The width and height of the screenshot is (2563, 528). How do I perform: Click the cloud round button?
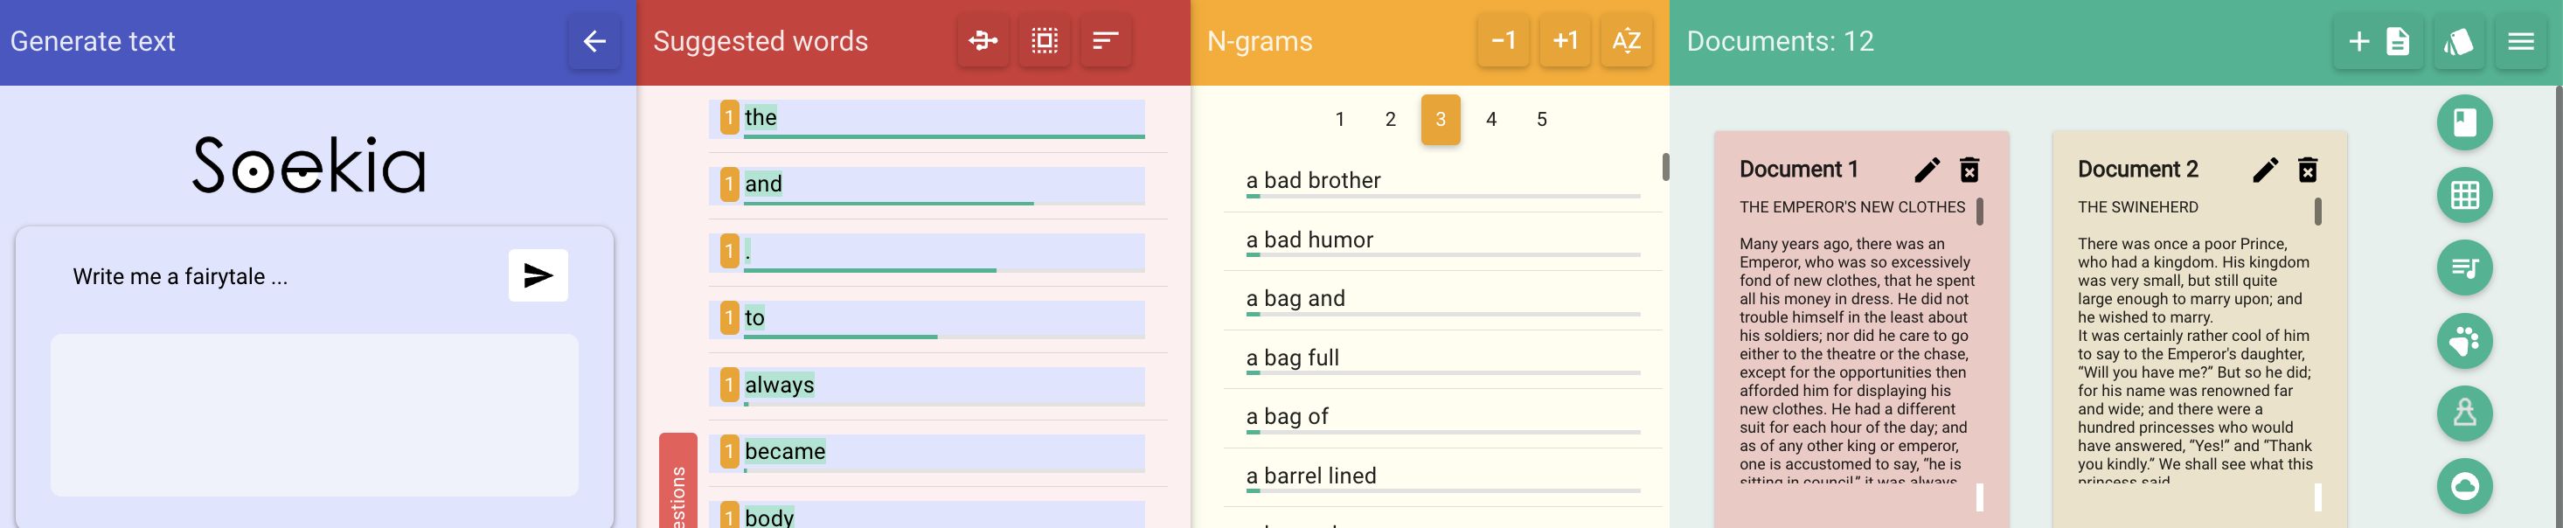tap(2464, 485)
